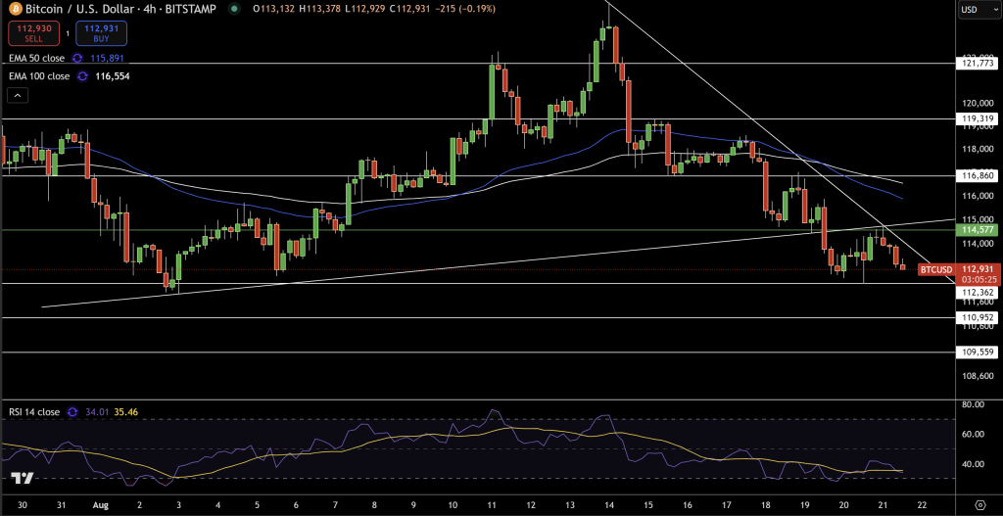Image resolution: width=1003 pixels, height=516 pixels.
Task: Click the 120,000 price axis tick
Action: pos(977,103)
